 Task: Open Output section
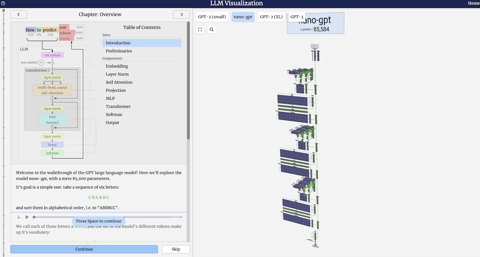(112, 122)
